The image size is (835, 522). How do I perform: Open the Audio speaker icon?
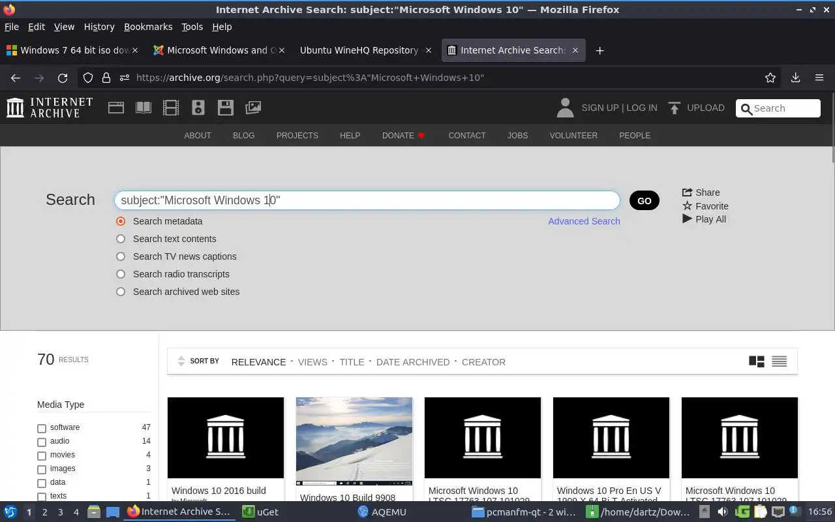pyautogui.click(x=198, y=108)
